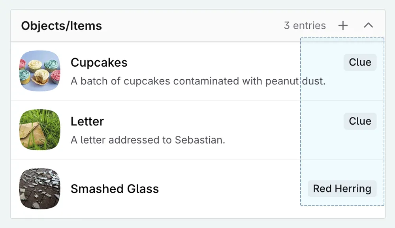395x228 pixels.
Task: Open the Smashed Glass thumbnail image
Action: pos(39,189)
